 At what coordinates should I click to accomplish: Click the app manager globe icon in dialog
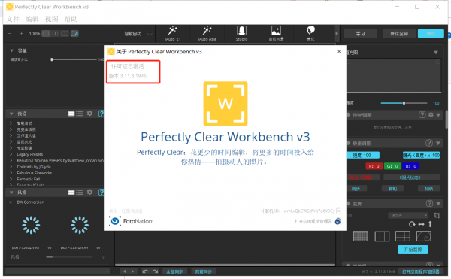[338, 221]
